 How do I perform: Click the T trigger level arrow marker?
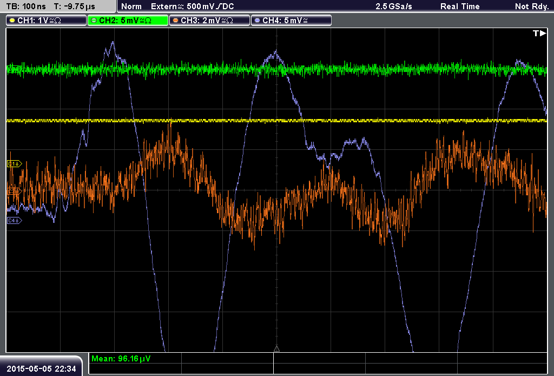pos(539,33)
